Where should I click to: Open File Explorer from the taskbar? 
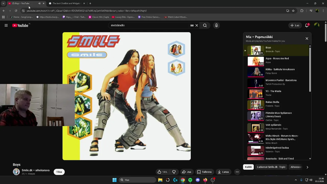(x=160, y=180)
